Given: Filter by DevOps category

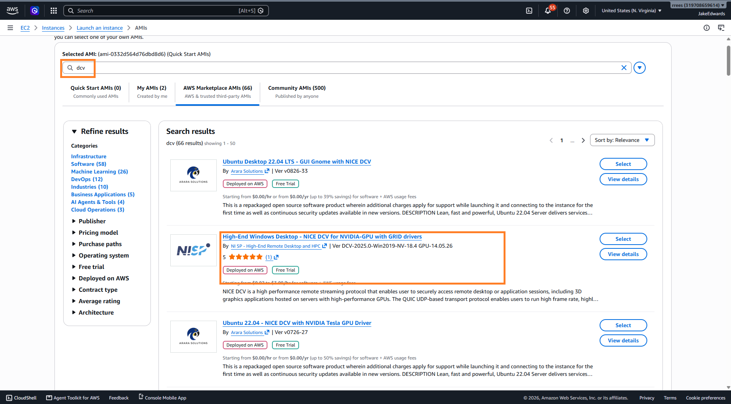Looking at the screenshot, I should pos(87,179).
